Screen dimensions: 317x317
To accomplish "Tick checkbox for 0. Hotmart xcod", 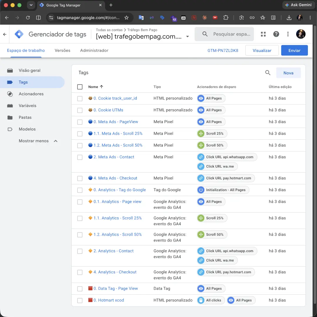I will 80,301.
